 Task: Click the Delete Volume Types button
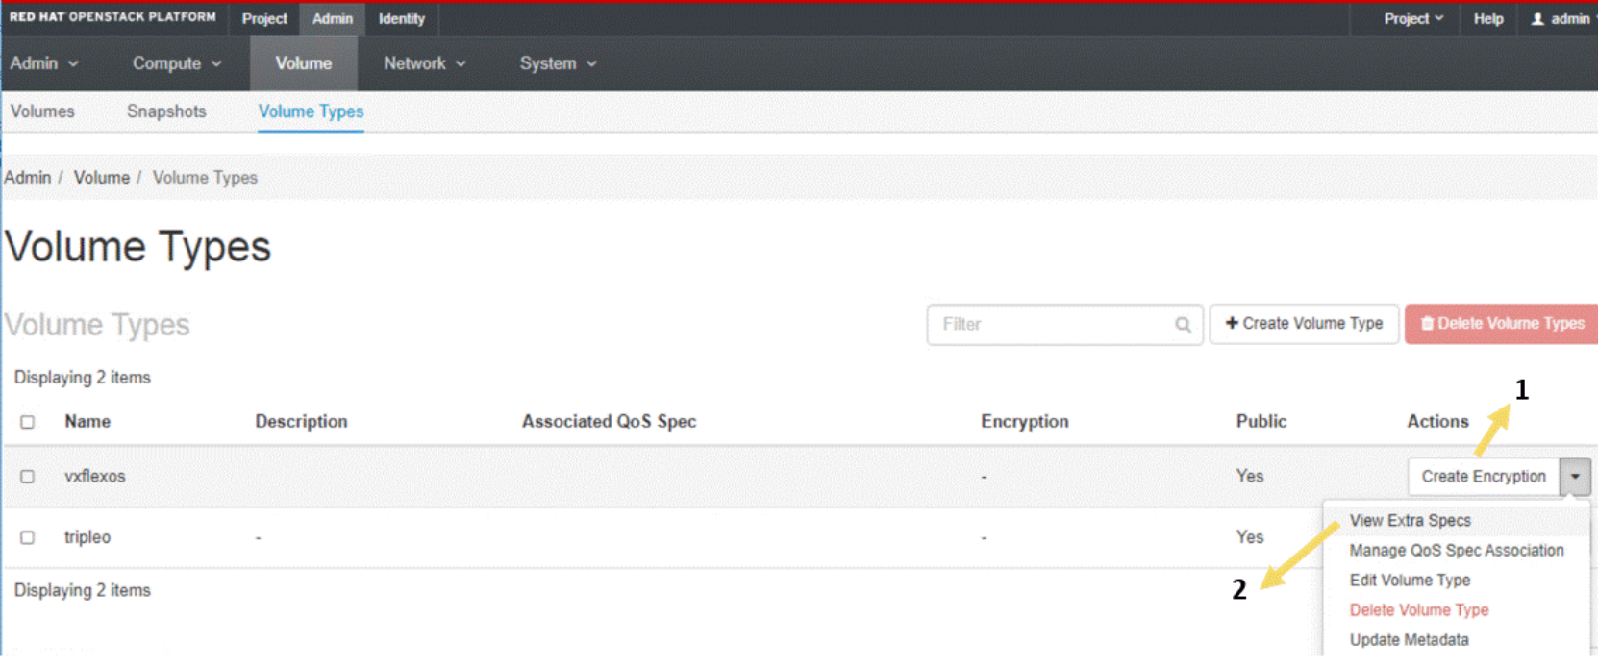click(1502, 324)
